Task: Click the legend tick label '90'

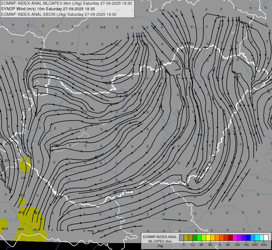Action: pos(228,245)
